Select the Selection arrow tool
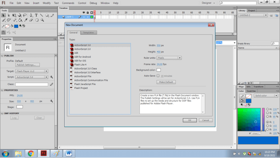 [x=3, y=15]
